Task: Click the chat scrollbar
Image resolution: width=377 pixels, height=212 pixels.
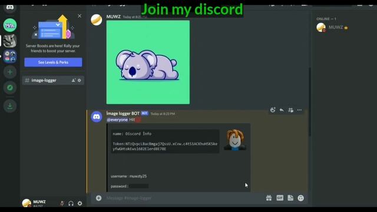Action: (x=310, y=102)
